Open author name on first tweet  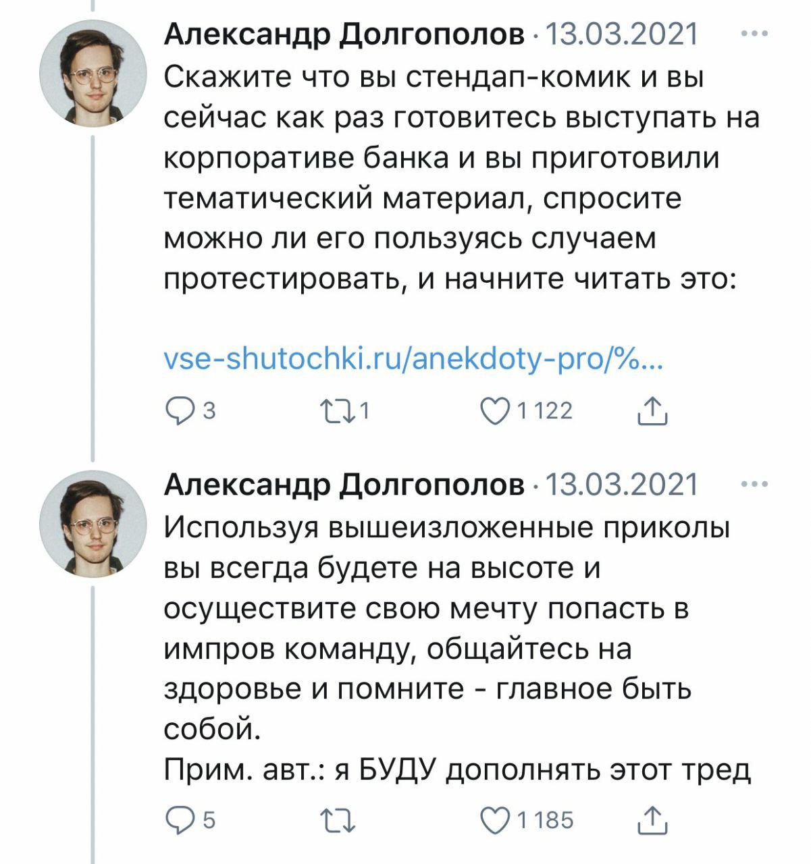(344, 35)
